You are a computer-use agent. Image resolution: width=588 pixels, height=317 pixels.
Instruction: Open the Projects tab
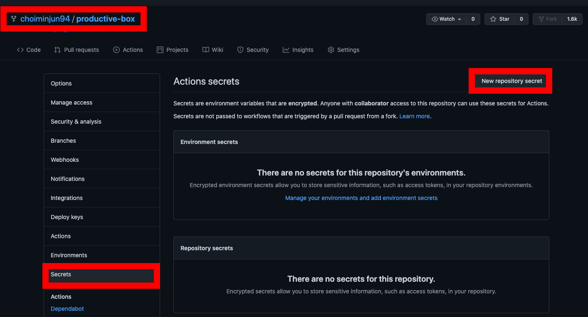[173, 50]
